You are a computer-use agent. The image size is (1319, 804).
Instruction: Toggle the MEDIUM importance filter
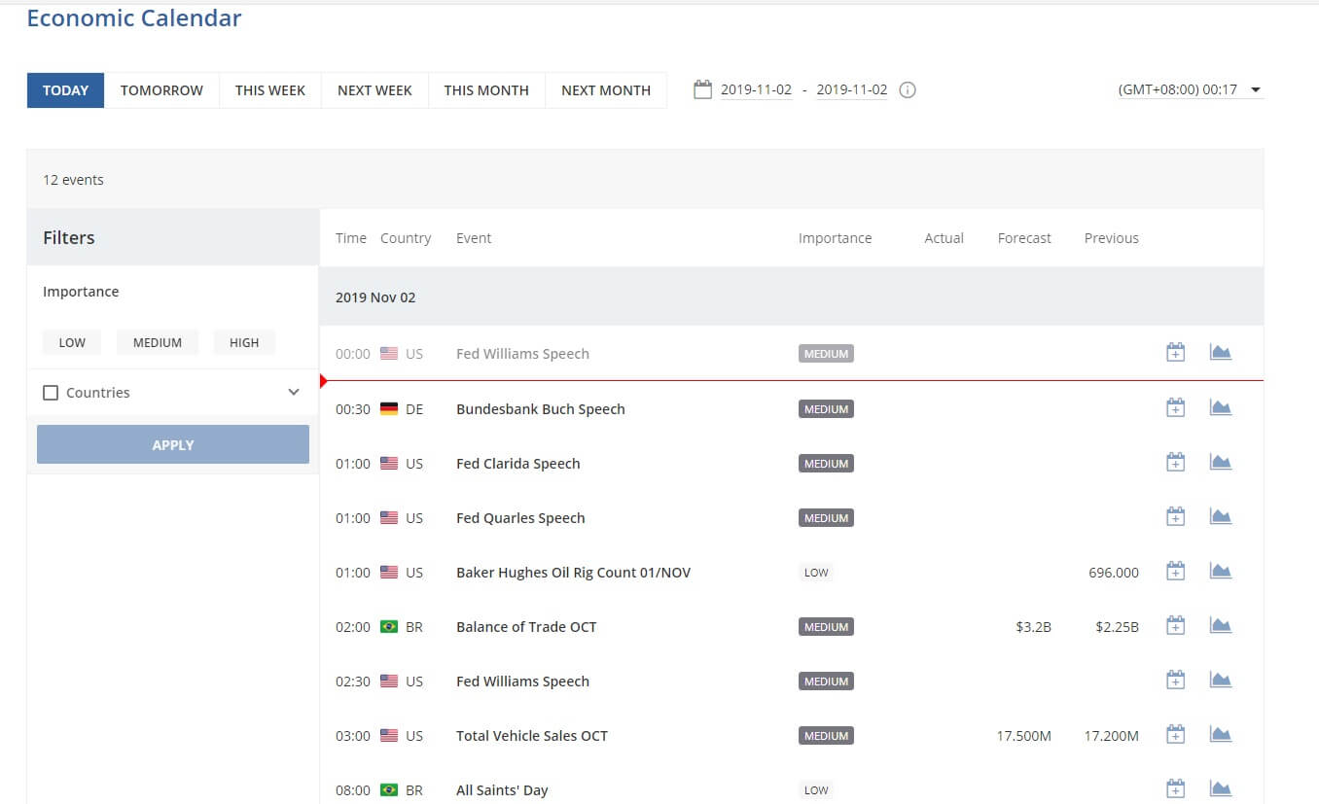(x=157, y=342)
